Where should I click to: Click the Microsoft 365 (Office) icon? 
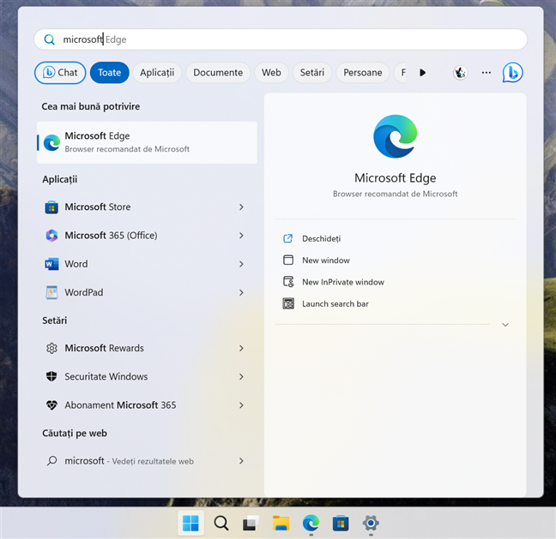pos(51,236)
